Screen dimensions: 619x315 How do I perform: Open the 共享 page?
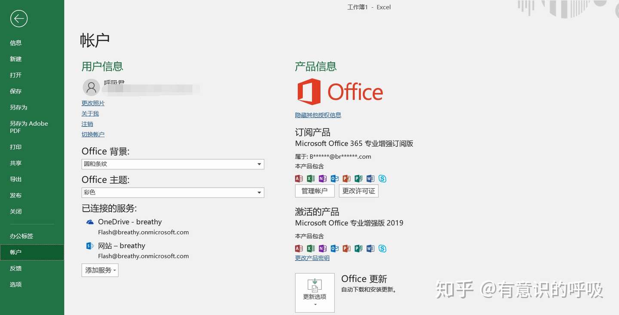[x=16, y=163]
